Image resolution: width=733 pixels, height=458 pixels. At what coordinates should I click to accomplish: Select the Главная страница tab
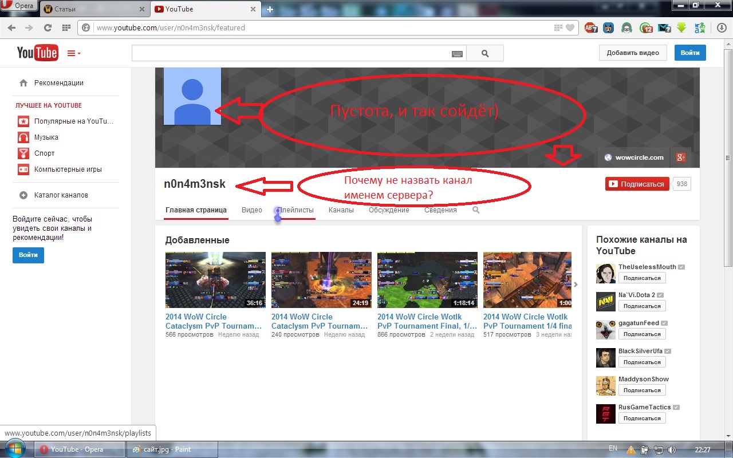[x=196, y=210]
